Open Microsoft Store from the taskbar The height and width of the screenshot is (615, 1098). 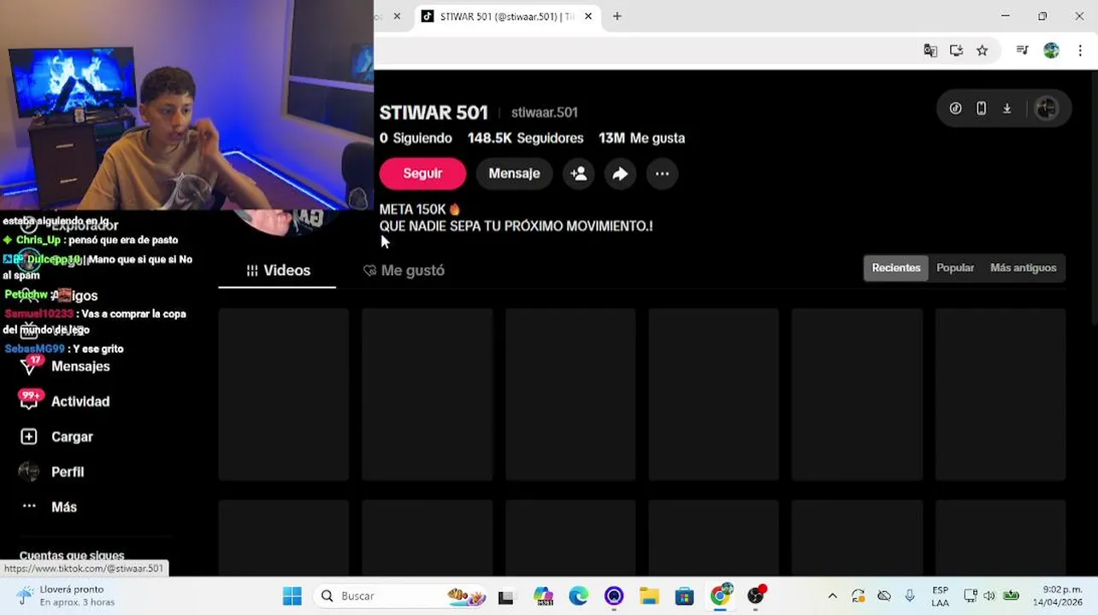click(684, 595)
